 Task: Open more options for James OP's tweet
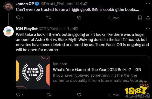tap(148, 4)
